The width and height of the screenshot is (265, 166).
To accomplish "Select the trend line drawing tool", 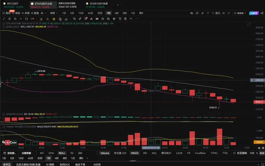I will click(x=4, y=19).
